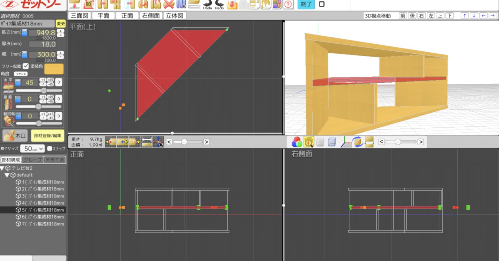Click +1 for axis rotation (軸回転) angle
Viewport: 499px width, 261px height.
coord(43,114)
